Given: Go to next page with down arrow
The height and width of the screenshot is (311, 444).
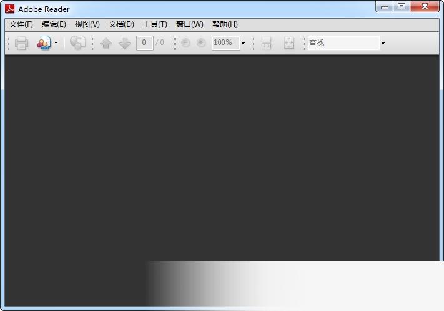Looking at the screenshot, I should 125,43.
